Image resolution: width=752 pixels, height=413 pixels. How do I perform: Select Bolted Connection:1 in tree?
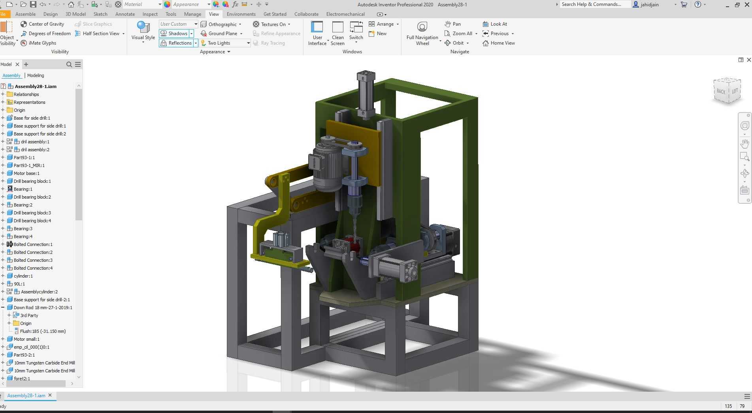click(33, 244)
